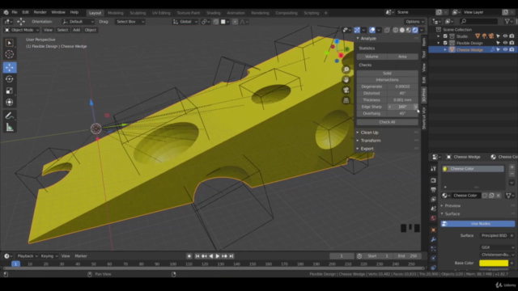Open the 3D-Print sidebar tab

point(424,95)
